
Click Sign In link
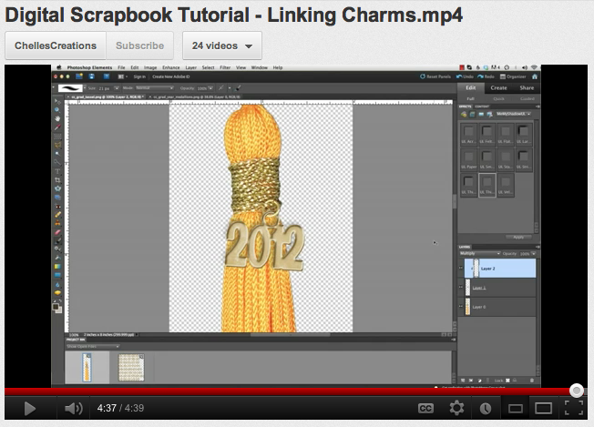(x=139, y=76)
